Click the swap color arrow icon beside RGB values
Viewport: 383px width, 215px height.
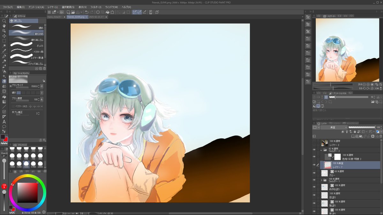(x=44, y=212)
